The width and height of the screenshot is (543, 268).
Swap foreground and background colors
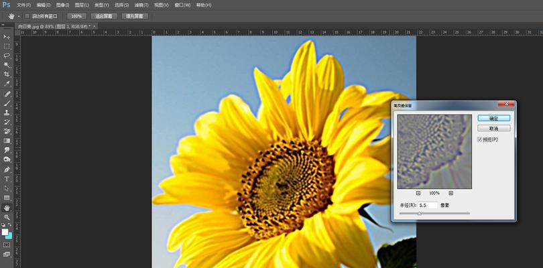pyautogui.click(x=10, y=224)
